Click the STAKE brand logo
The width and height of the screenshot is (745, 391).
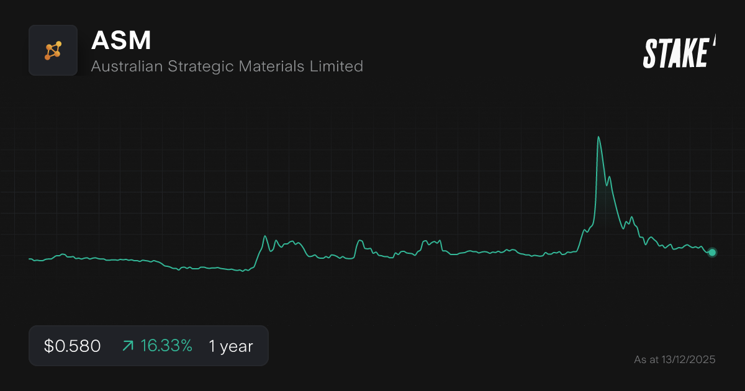[675, 52]
